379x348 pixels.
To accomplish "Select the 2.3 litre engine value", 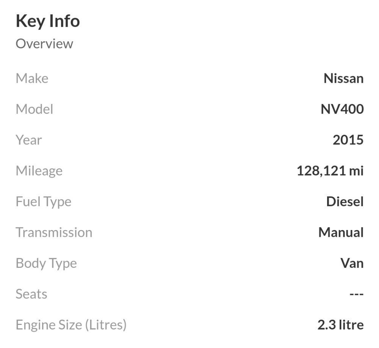I will pos(341,325).
